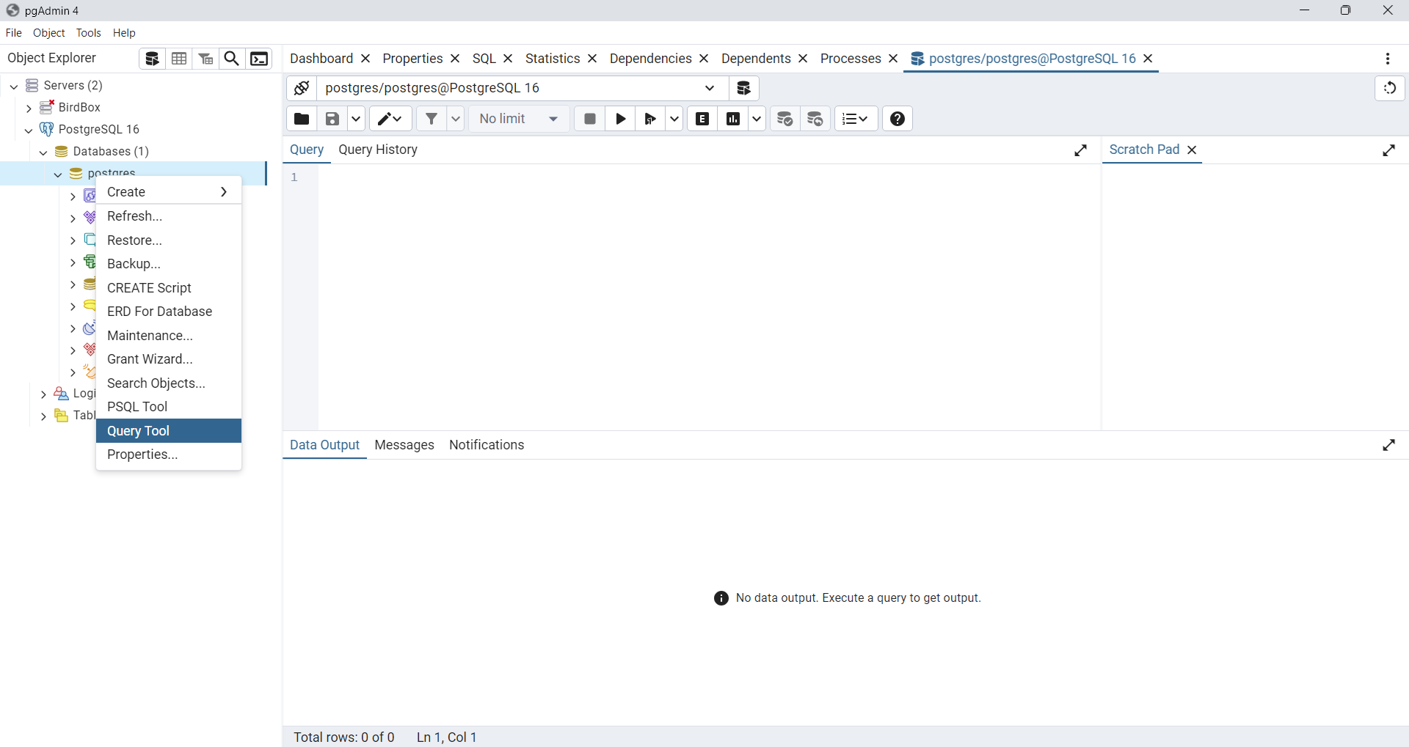Collapse the PostgreSQL 16 server node
Screen dimensions: 1409x747
pyautogui.click(x=28, y=130)
